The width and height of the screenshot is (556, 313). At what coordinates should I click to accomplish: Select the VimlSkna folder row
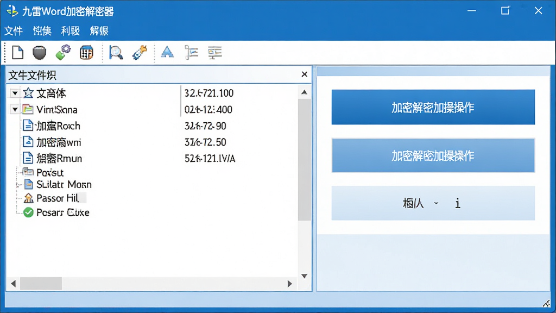point(56,109)
